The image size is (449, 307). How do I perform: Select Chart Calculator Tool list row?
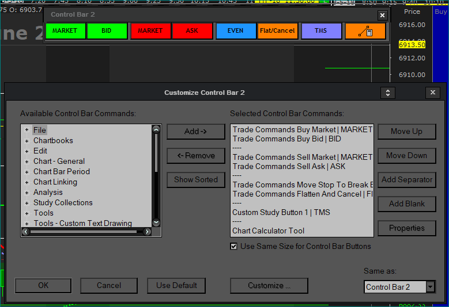pos(302,231)
